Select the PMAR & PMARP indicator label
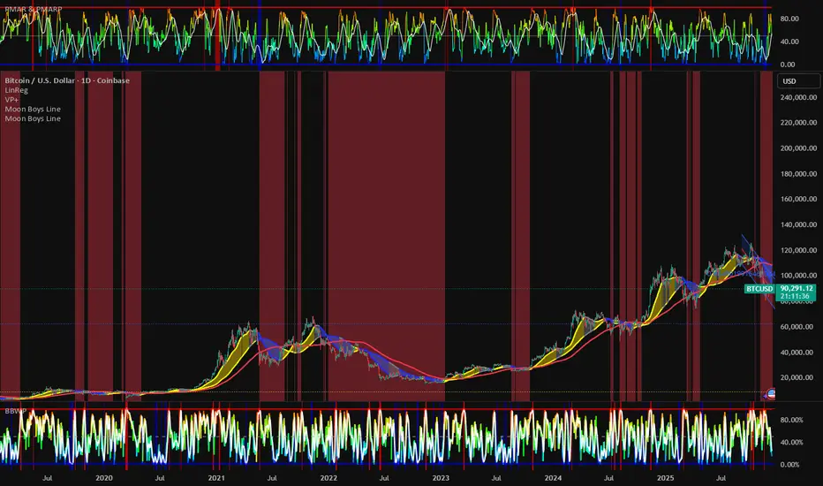Screen dimensions: 823x486 [33, 10]
